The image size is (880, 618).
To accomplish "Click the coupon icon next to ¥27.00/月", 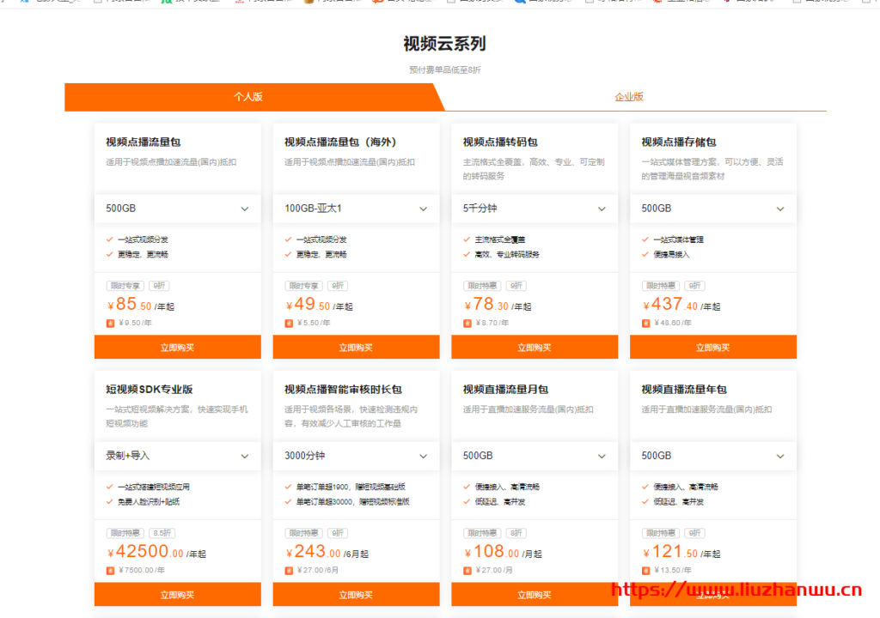I will (x=467, y=572).
